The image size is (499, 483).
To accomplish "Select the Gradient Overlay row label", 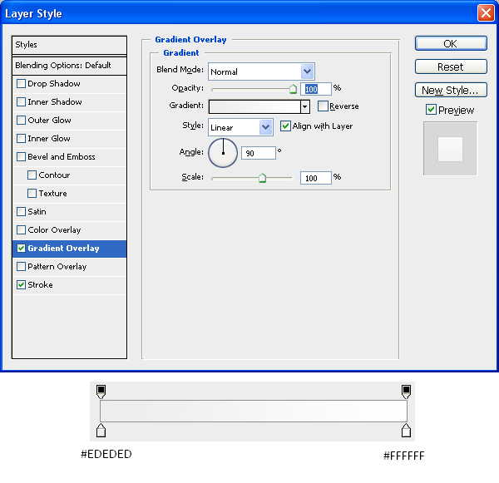I will 63,249.
